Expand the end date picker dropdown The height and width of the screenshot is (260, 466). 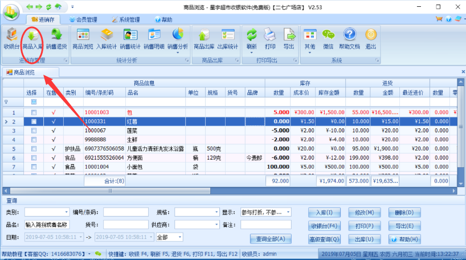tap(151, 237)
